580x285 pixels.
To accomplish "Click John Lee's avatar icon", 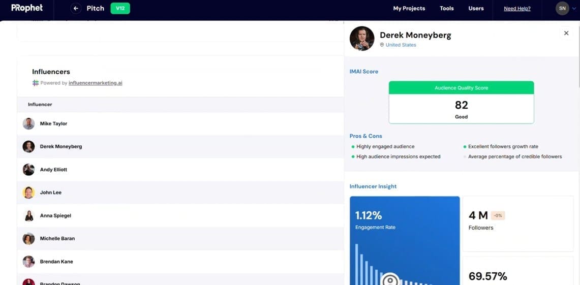I will (28, 193).
